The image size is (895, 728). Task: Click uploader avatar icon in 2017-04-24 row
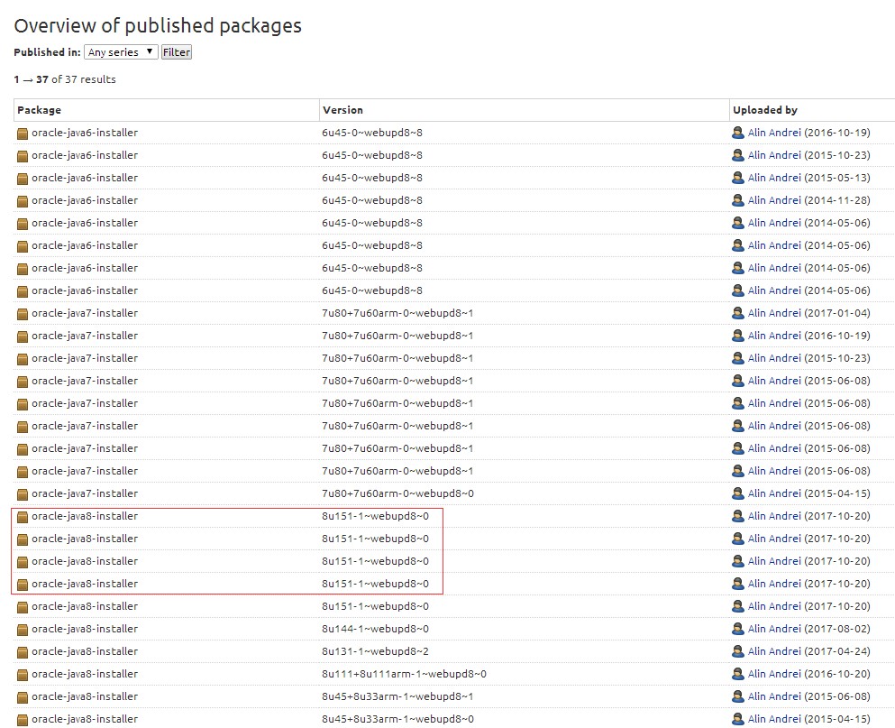(738, 651)
